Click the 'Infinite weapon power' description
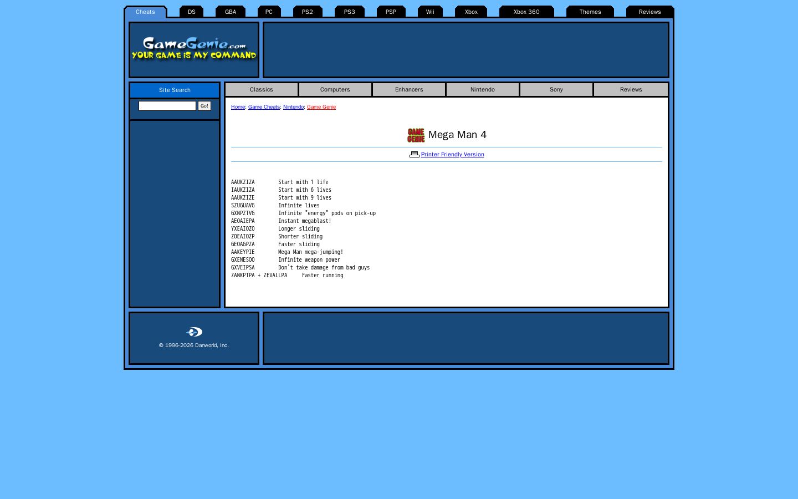Viewport: 798px width, 499px height. pos(309,260)
